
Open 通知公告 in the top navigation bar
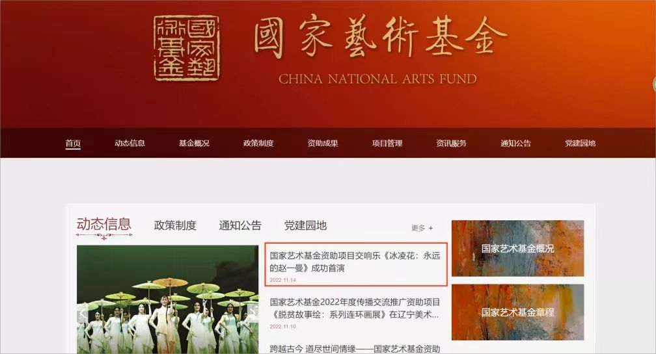click(x=516, y=143)
